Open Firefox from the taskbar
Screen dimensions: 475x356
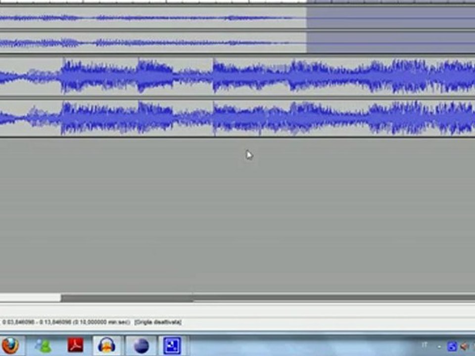[10, 346]
